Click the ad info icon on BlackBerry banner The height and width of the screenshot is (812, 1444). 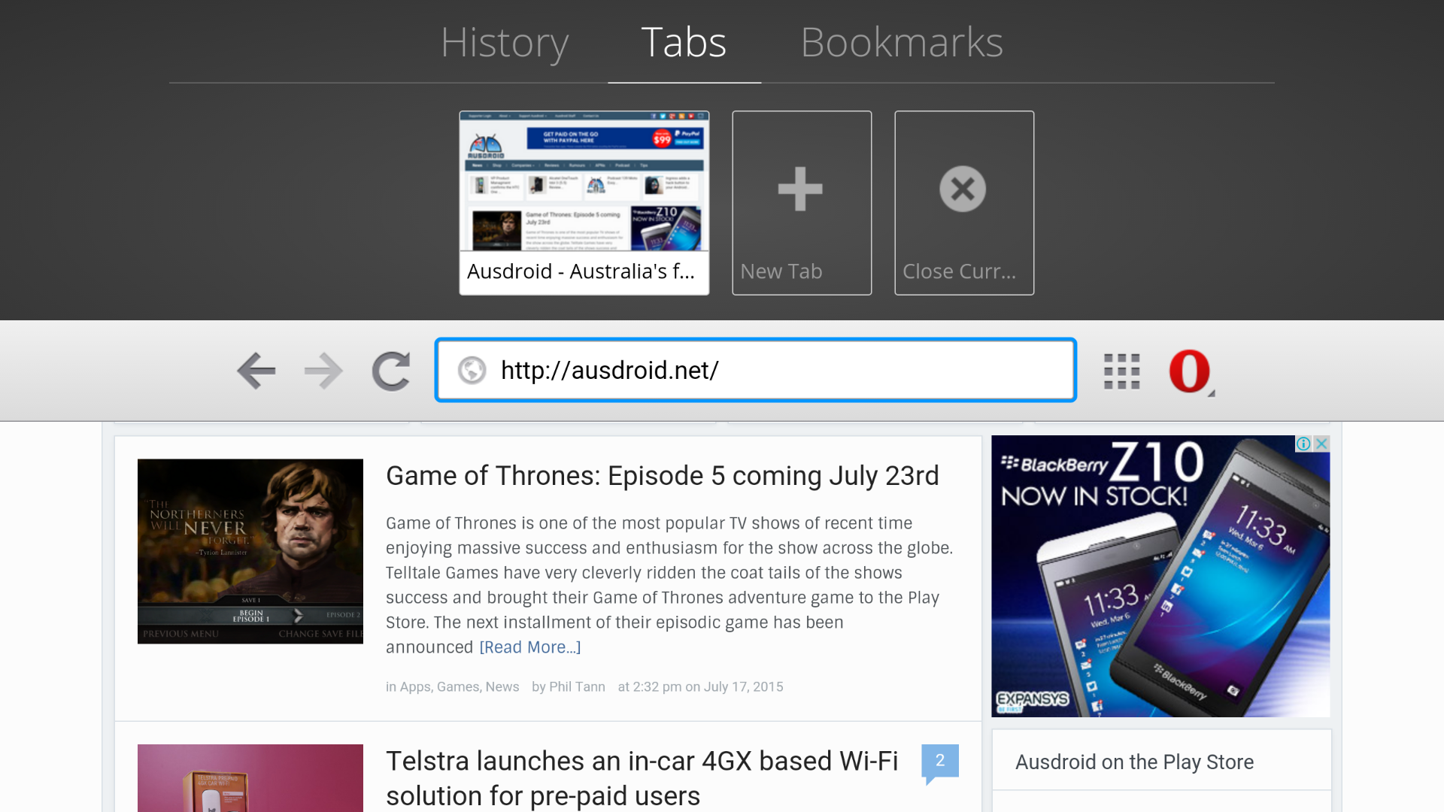pos(1303,444)
